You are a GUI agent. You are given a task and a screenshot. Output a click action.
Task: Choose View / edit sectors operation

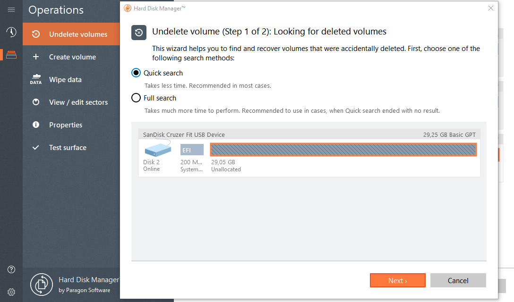tap(71, 102)
